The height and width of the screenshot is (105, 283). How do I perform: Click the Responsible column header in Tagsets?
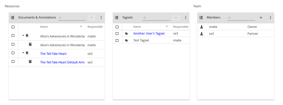(180, 27)
